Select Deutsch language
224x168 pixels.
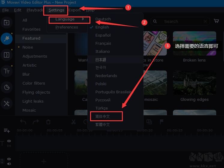click(103, 19)
